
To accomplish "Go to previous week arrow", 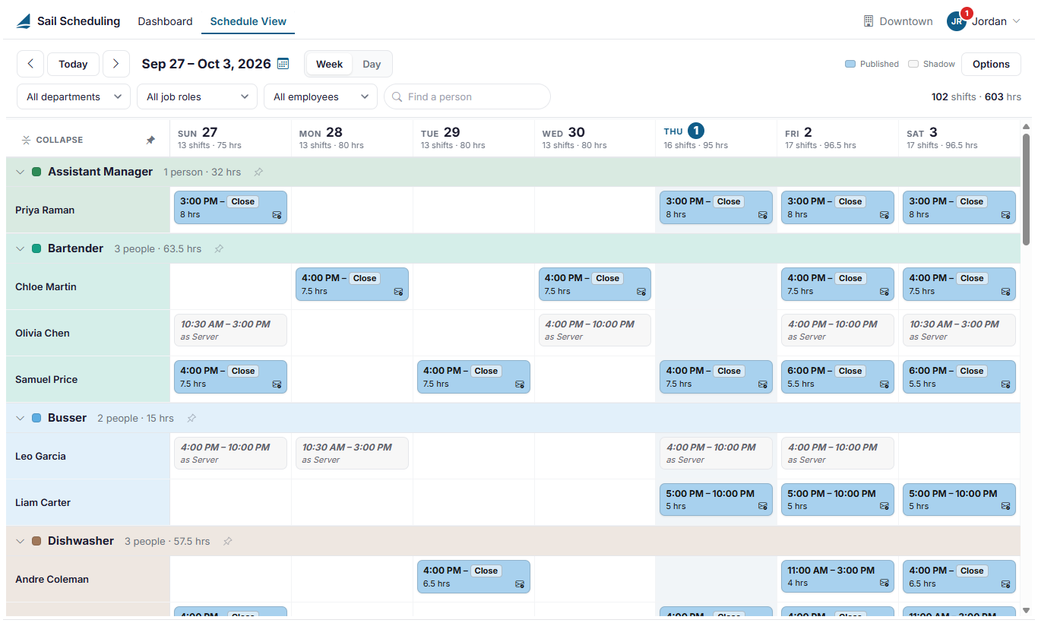I will click(x=30, y=64).
